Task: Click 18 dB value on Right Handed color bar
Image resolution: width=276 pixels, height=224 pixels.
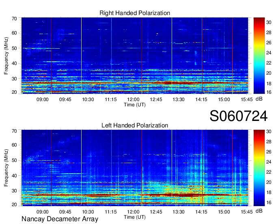Action: [269, 84]
